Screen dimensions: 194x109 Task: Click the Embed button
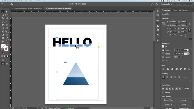coord(184,104)
